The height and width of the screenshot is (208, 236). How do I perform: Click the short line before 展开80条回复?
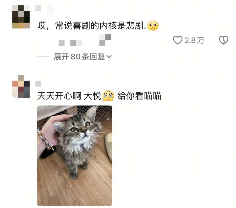tap(43, 57)
